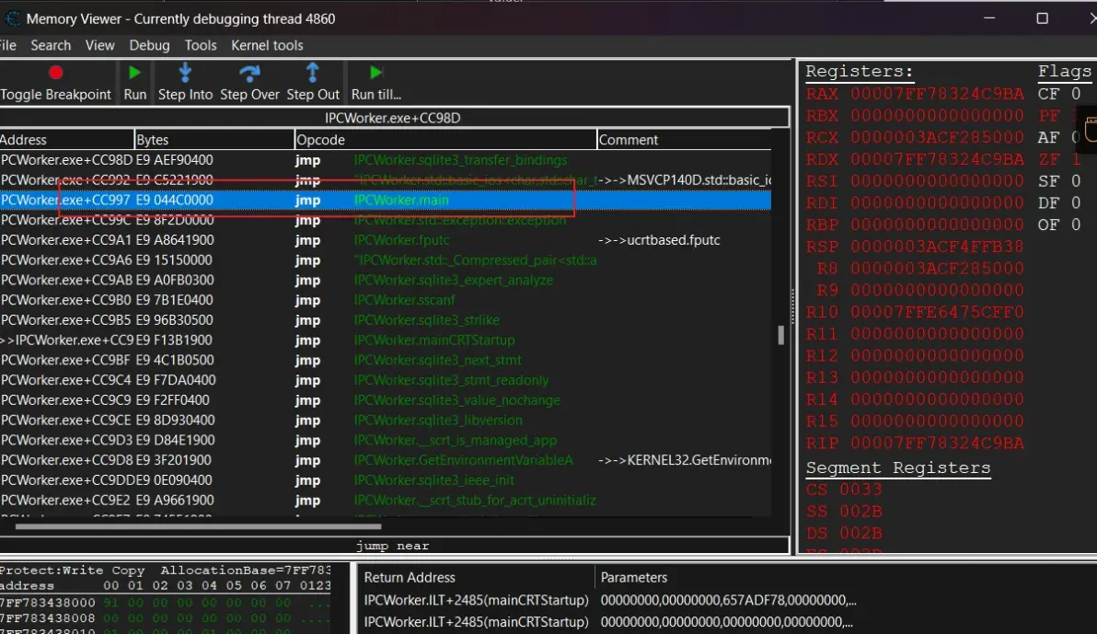
Task: Click the disassembler horizontal scrollbar
Action: (198, 526)
